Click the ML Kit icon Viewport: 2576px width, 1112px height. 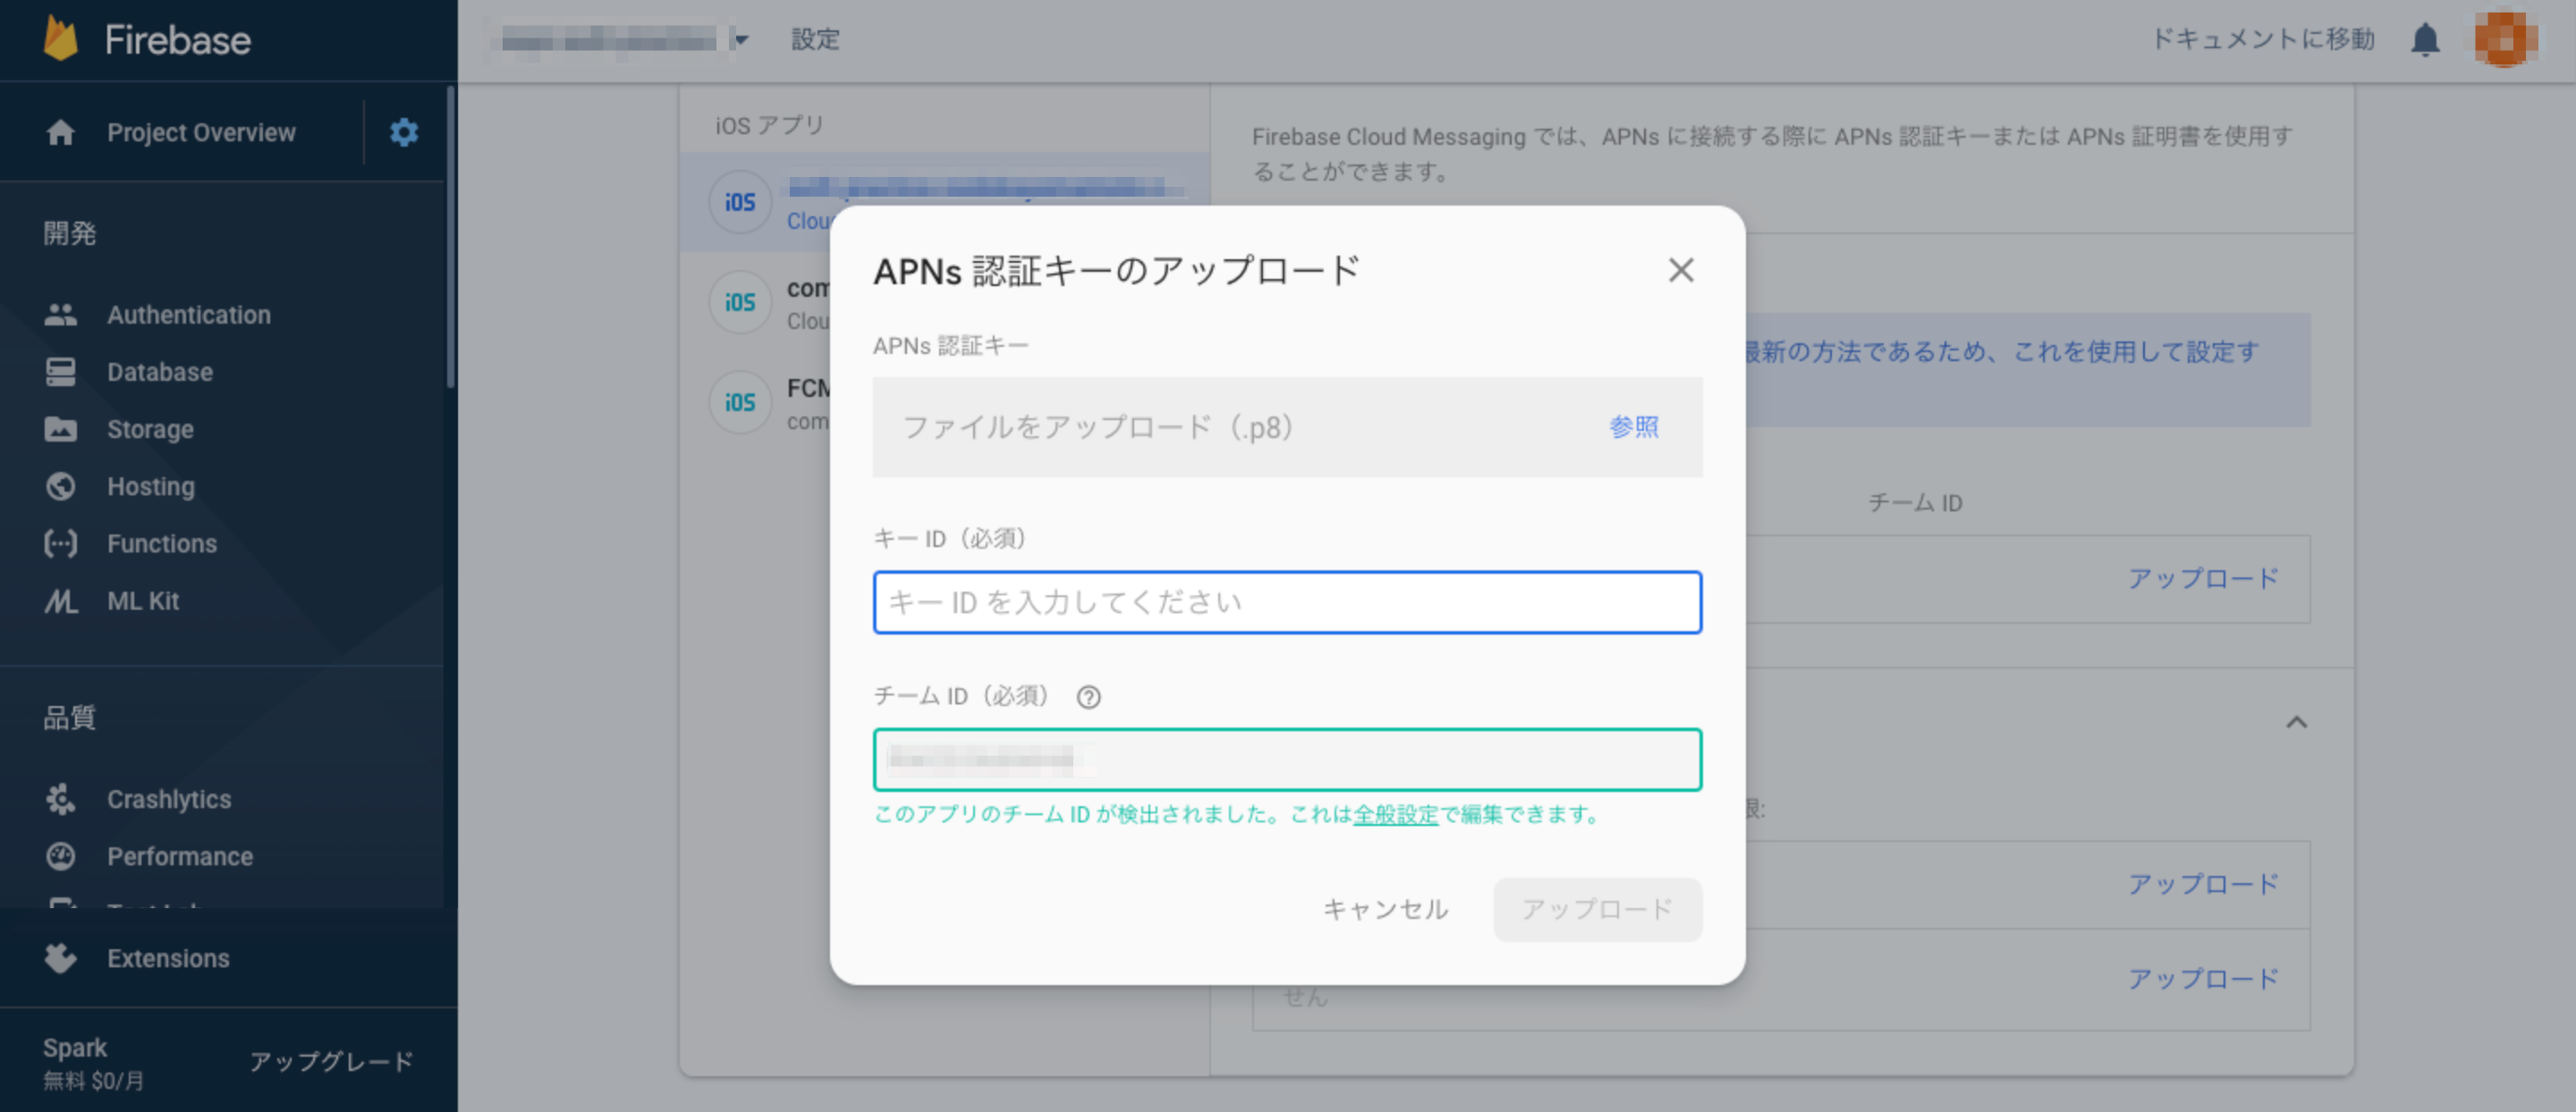61,601
